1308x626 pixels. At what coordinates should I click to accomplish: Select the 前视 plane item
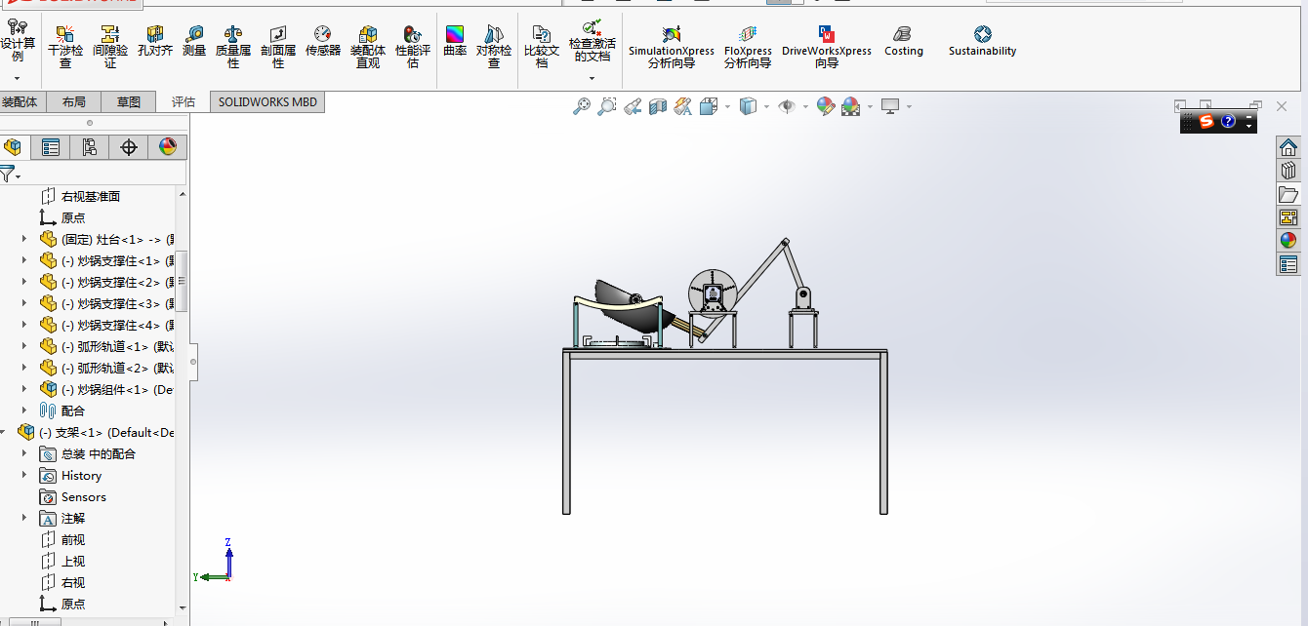(x=73, y=539)
